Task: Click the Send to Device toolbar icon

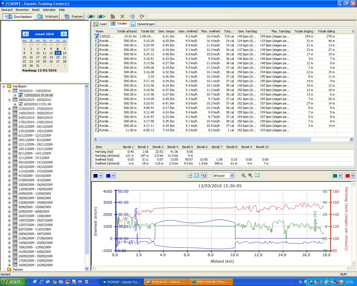Action: click(x=91, y=16)
